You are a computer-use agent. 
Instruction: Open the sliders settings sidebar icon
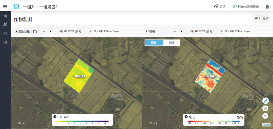5,42
